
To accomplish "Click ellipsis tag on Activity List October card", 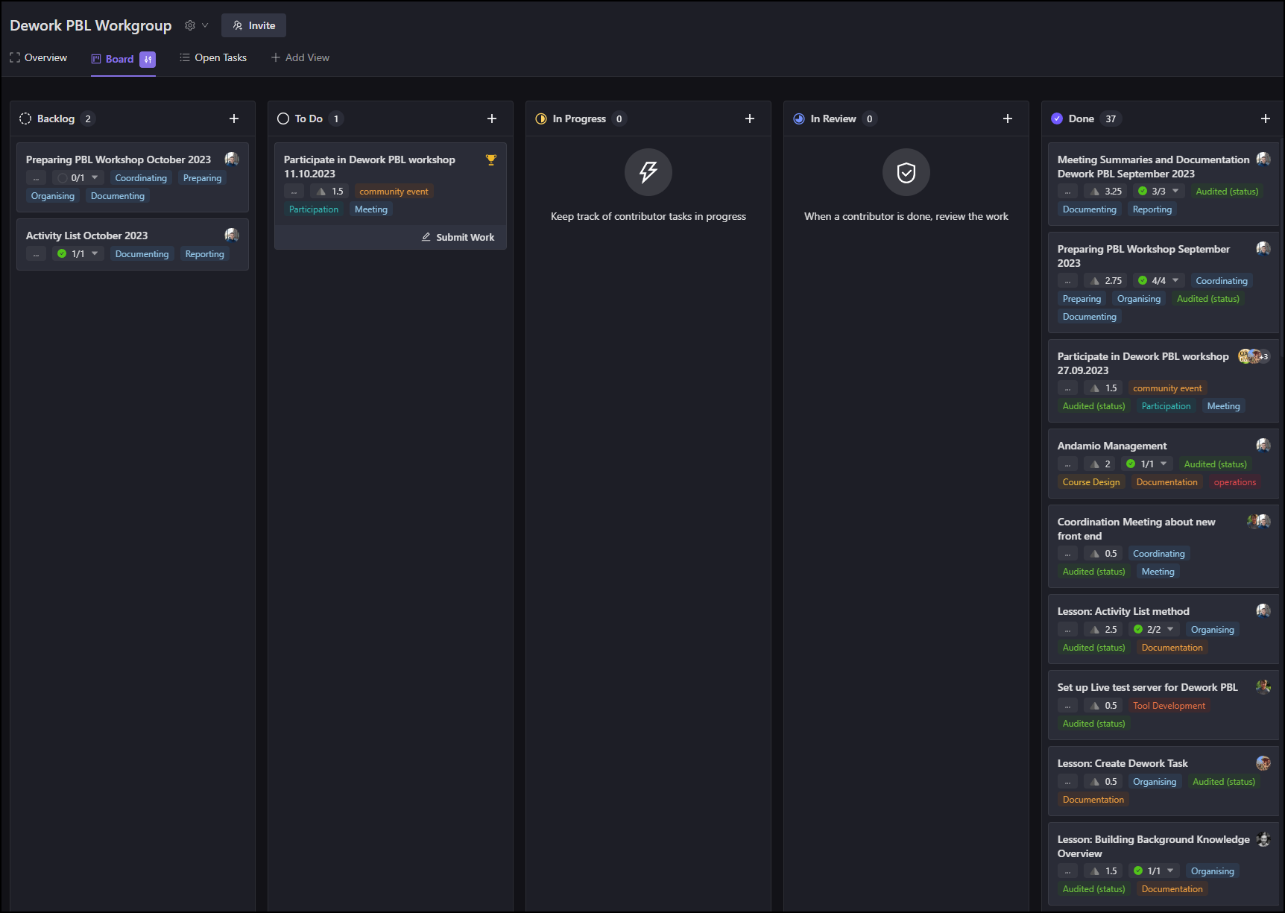I will pyautogui.click(x=36, y=254).
